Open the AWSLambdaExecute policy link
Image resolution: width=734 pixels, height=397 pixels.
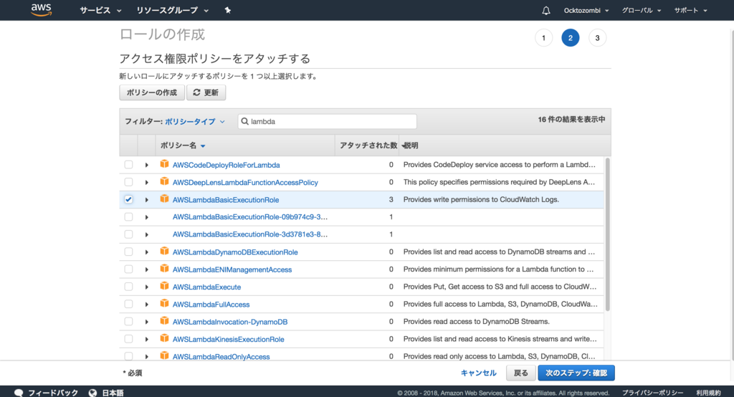[207, 287]
